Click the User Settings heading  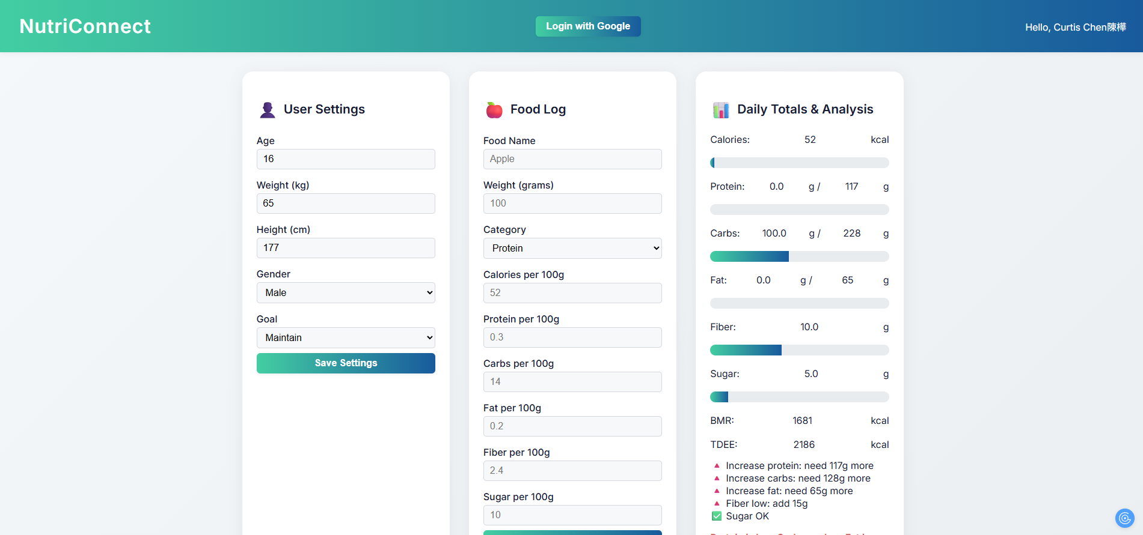coord(324,109)
